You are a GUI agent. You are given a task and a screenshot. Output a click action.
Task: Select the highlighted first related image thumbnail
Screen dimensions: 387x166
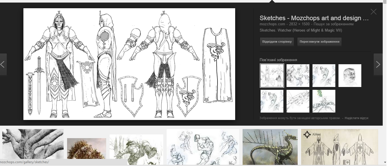point(272,75)
